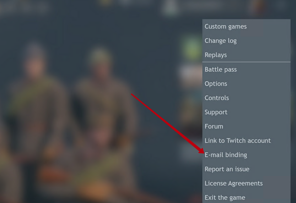Open the Options menu entry
Screen dimensions: 296x203
point(246,83)
